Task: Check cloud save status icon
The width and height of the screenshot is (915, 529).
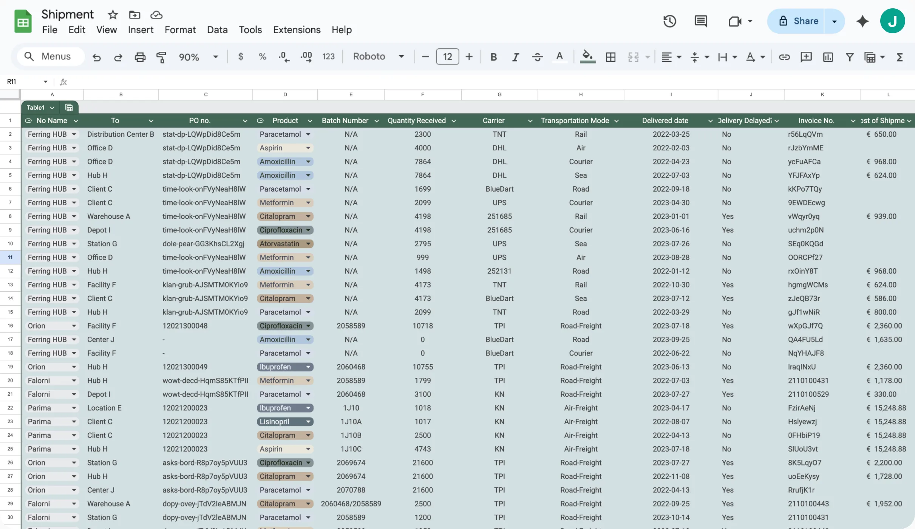Action: click(156, 15)
